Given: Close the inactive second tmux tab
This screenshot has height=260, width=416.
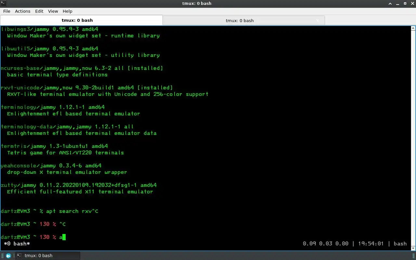Looking at the screenshot, I should coord(318,20).
